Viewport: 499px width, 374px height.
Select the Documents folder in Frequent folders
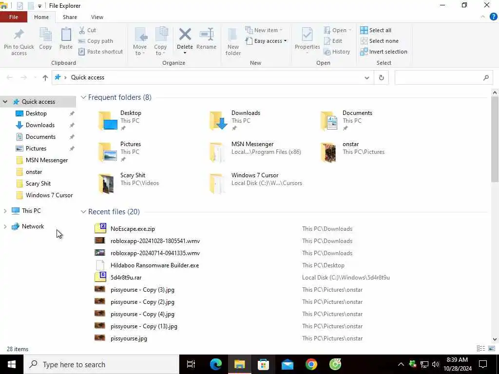pyautogui.click(x=347, y=121)
